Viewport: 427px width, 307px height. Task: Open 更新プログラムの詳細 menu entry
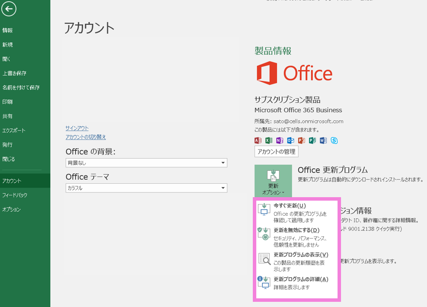301,279
